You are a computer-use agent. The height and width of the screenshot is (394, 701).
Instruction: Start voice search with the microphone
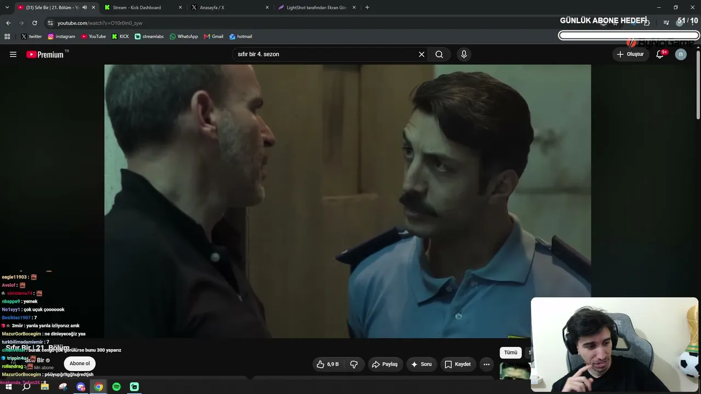tap(464, 54)
